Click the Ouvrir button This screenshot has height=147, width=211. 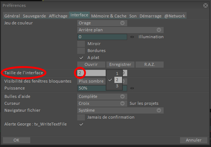tap(91, 64)
